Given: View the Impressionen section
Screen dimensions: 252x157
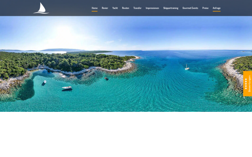Looking at the screenshot, I should 152,8.
